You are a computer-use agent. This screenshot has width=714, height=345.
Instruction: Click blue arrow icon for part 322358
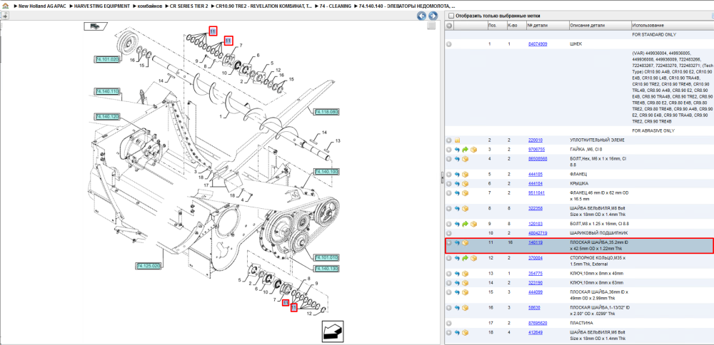[x=457, y=208]
